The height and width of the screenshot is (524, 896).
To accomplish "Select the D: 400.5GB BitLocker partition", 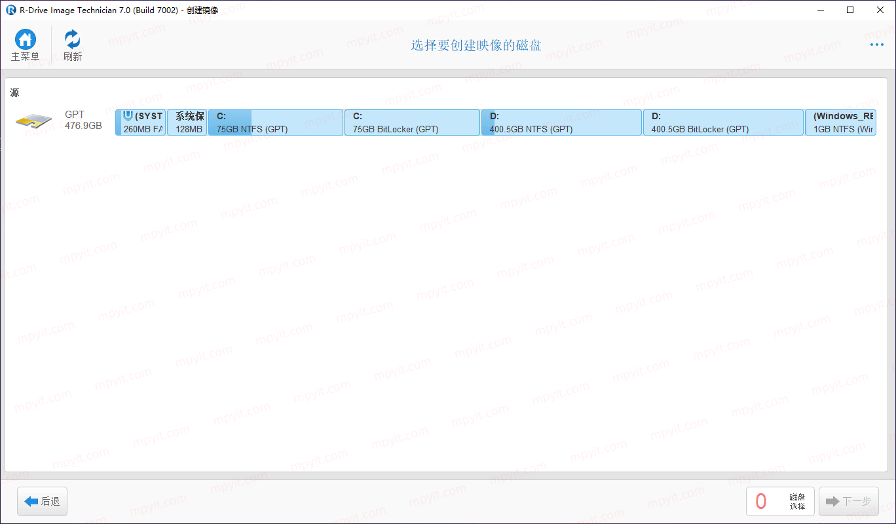I will 723,122.
